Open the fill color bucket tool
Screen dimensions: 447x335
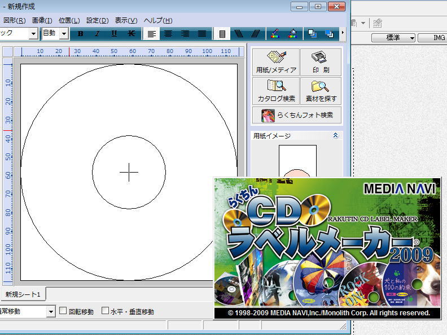[x=292, y=34]
